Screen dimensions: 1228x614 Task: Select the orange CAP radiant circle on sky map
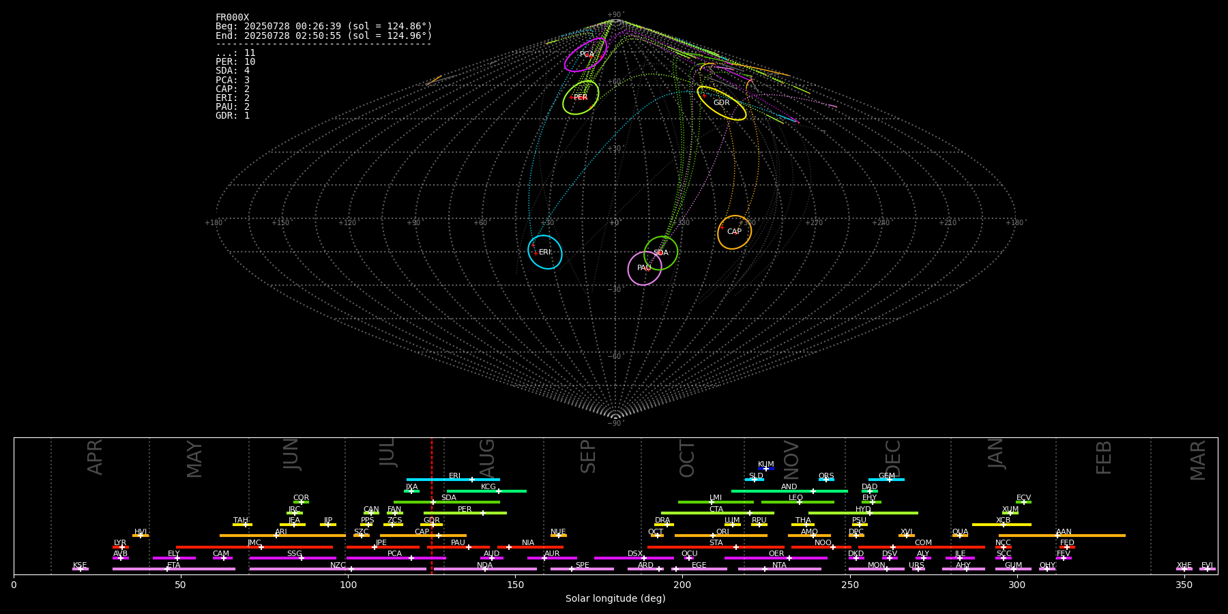coord(734,232)
